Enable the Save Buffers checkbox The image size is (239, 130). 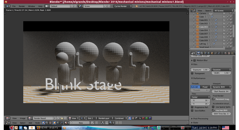(192, 110)
